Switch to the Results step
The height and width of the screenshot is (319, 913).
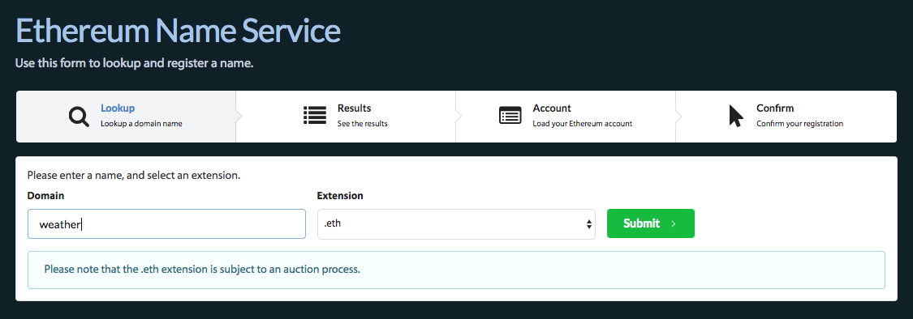[345, 117]
